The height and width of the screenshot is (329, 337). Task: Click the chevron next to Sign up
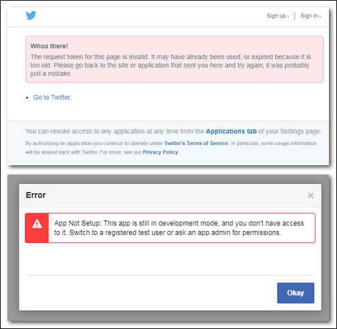click(288, 16)
